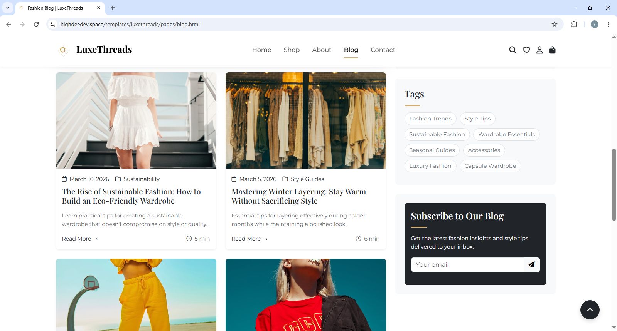The width and height of the screenshot is (617, 331).
Task: Open the browser extensions icon
Action: click(x=574, y=24)
